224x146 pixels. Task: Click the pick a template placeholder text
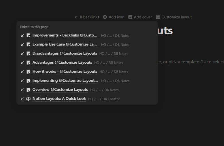tap(191, 62)
